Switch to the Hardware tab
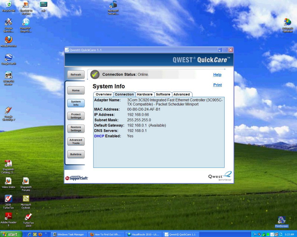Image resolution: width=297 pixels, height=237 pixels. coord(145,94)
